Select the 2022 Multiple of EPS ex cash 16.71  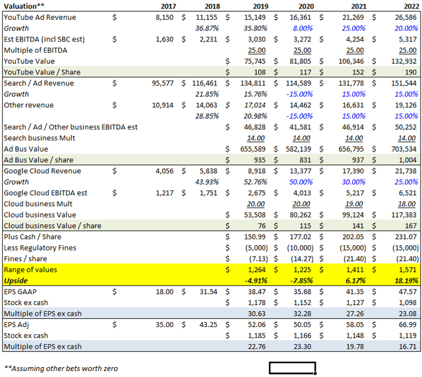(407, 347)
